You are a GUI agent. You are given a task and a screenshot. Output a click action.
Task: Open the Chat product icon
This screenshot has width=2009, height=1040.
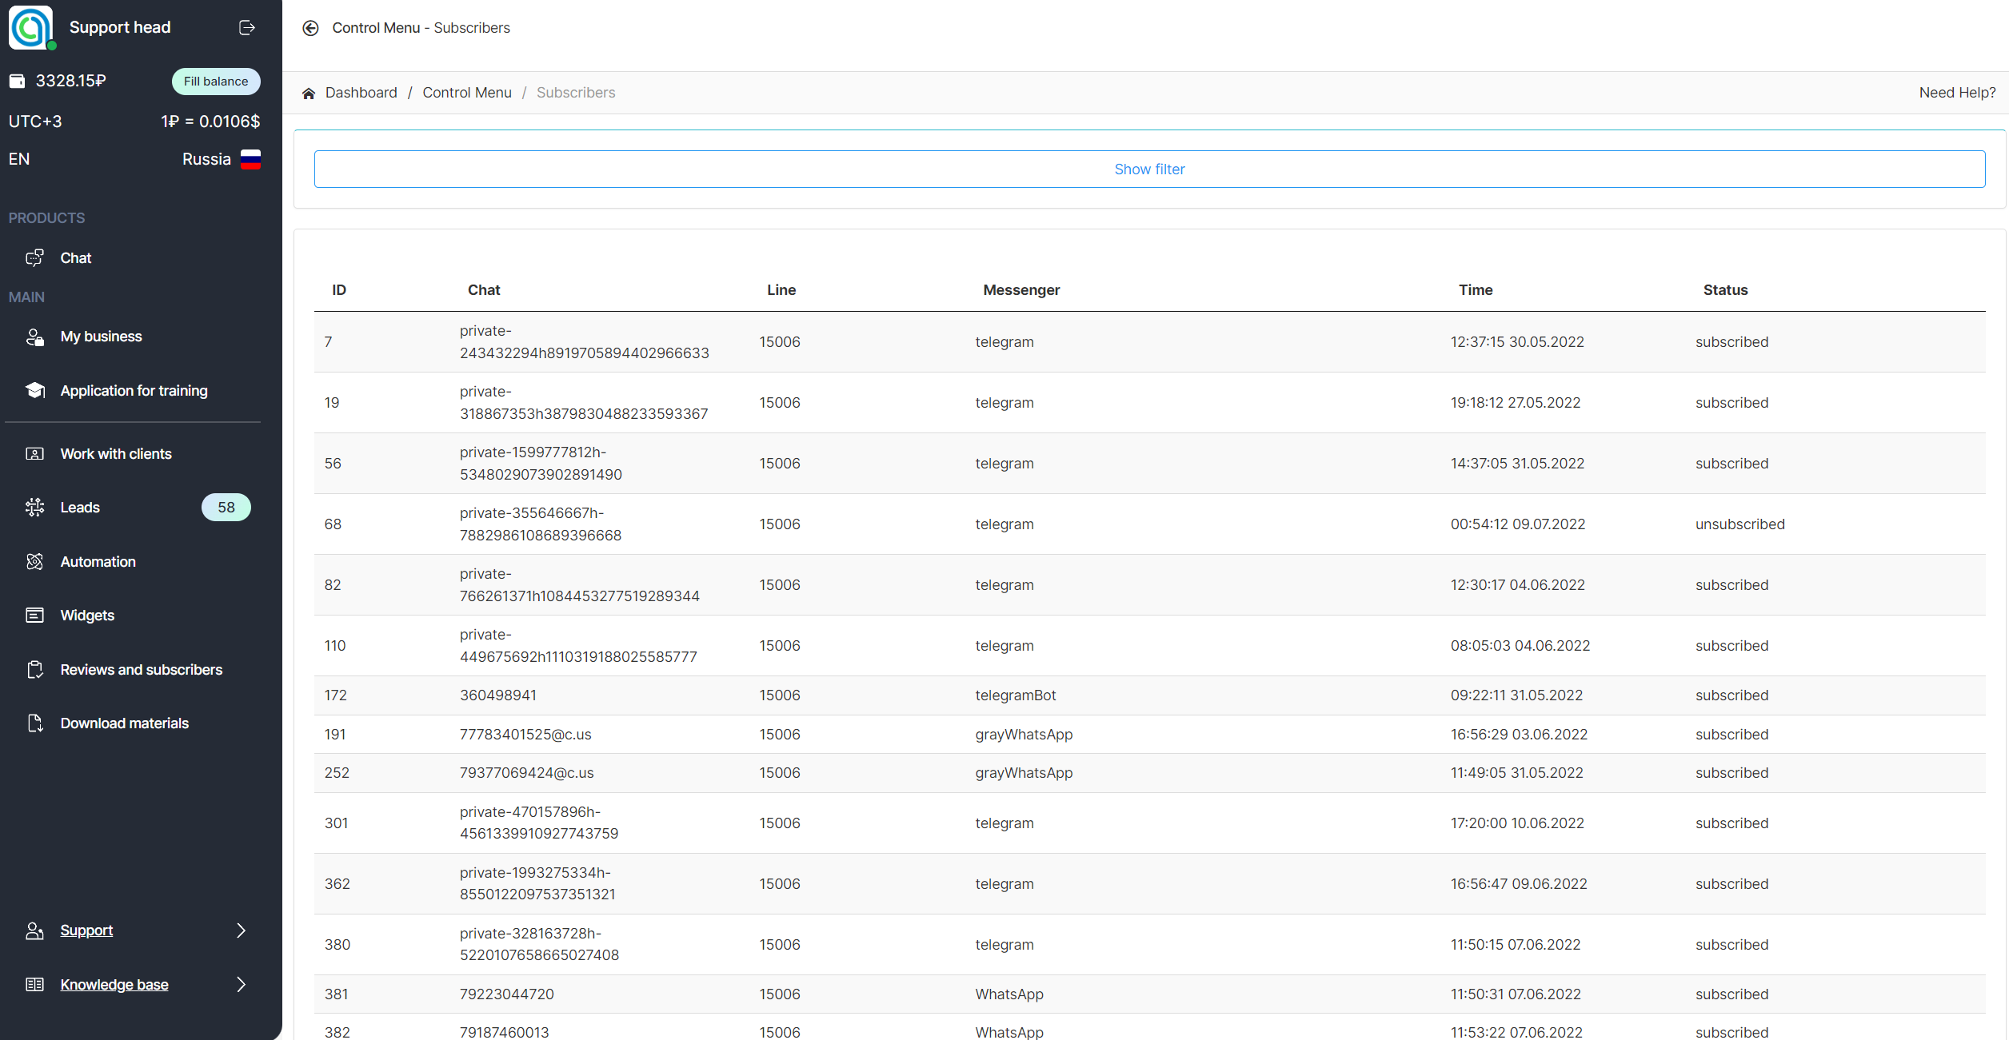point(34,257)
